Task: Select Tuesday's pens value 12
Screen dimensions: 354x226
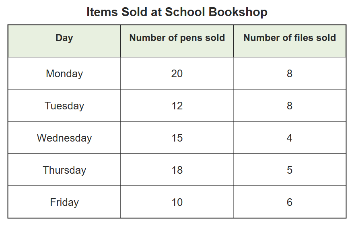Action: (x=177, y=106)
